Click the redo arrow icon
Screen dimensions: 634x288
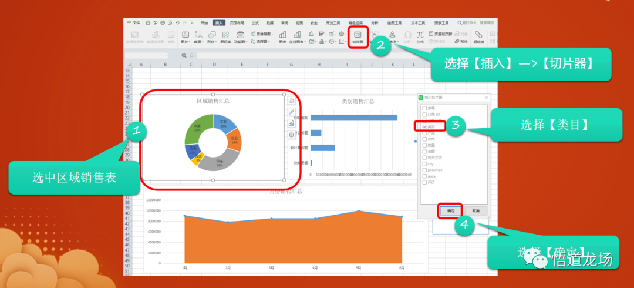185,23
